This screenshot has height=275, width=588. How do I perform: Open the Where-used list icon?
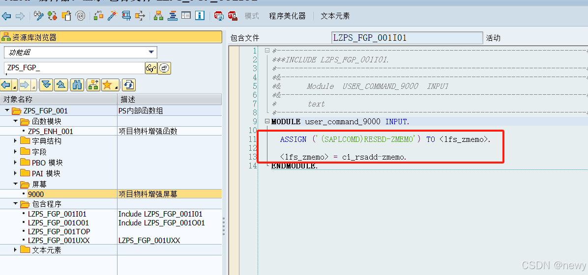coord(140,16)
